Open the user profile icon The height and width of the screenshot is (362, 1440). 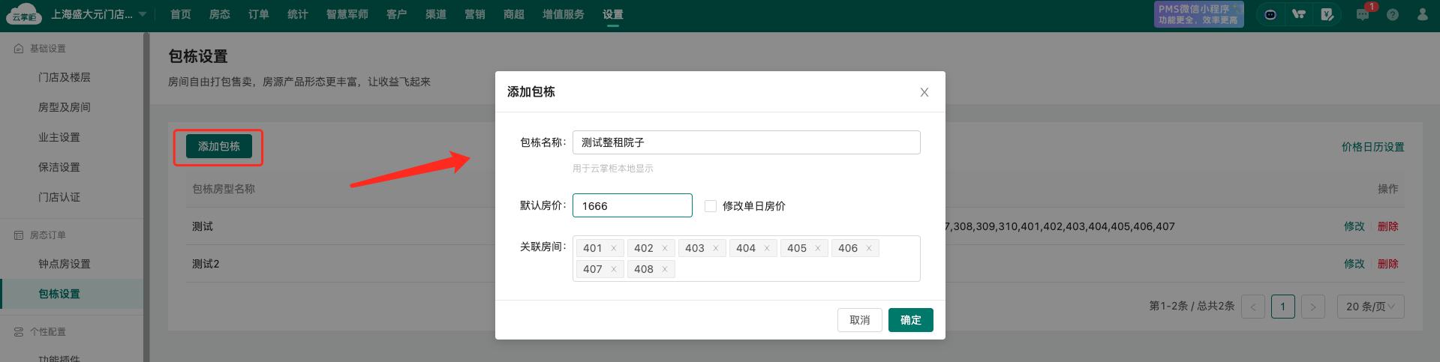tap(1422, 14)
